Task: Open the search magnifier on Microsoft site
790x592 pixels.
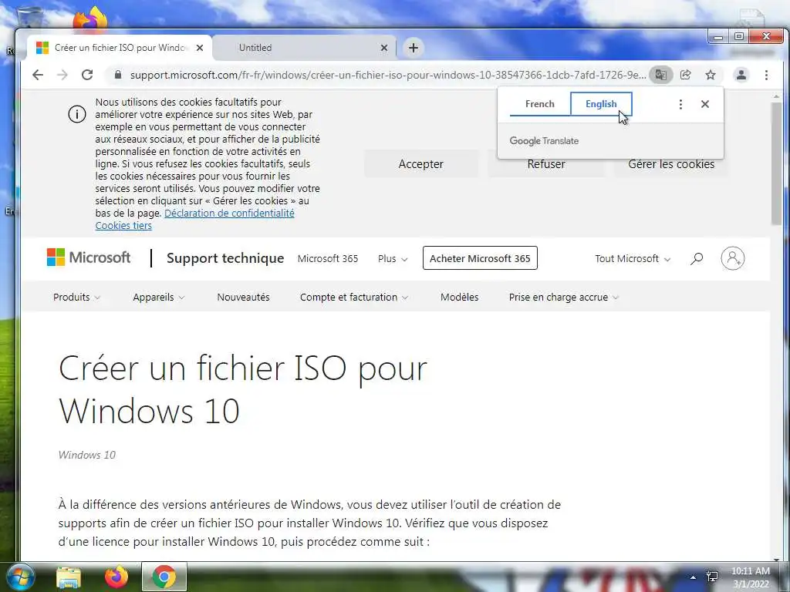Action: pyautogui.click(x=697, y=259)
